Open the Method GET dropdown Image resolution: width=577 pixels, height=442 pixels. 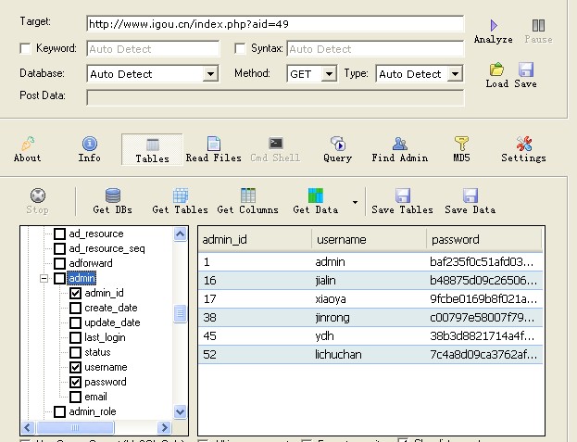coord(329,73)
